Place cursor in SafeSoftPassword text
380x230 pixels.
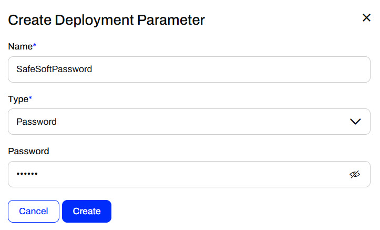pyautogui.click(x=54, y=69)
